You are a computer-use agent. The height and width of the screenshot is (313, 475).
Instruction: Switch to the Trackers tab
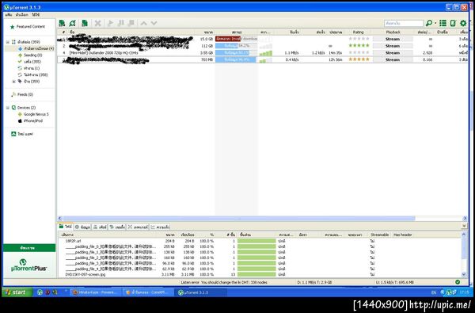coord(138,227)
